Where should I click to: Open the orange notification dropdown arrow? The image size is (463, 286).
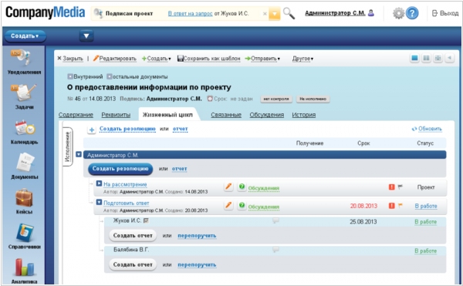(x=274, y=14)
